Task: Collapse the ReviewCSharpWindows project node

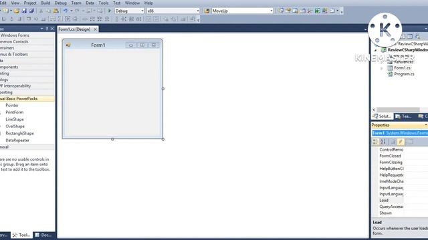Action: [376, 50]
